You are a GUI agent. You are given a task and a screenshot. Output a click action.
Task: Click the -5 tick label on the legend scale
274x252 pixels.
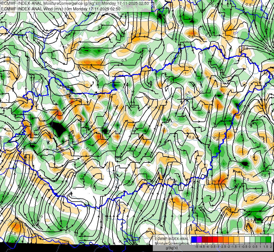[196, 247]
